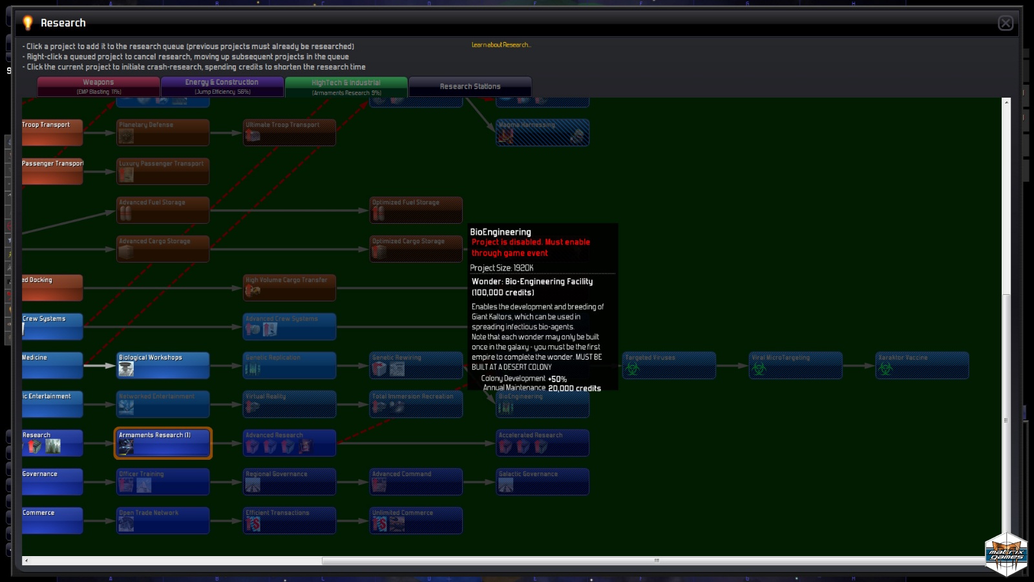Select the HighTech & Industrial tab
The image size is (1034, 582).
(346, 86)
